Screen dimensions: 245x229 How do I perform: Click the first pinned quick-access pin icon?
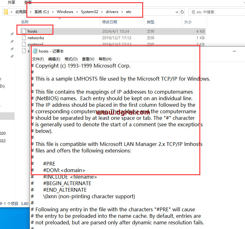coord(12,34)
